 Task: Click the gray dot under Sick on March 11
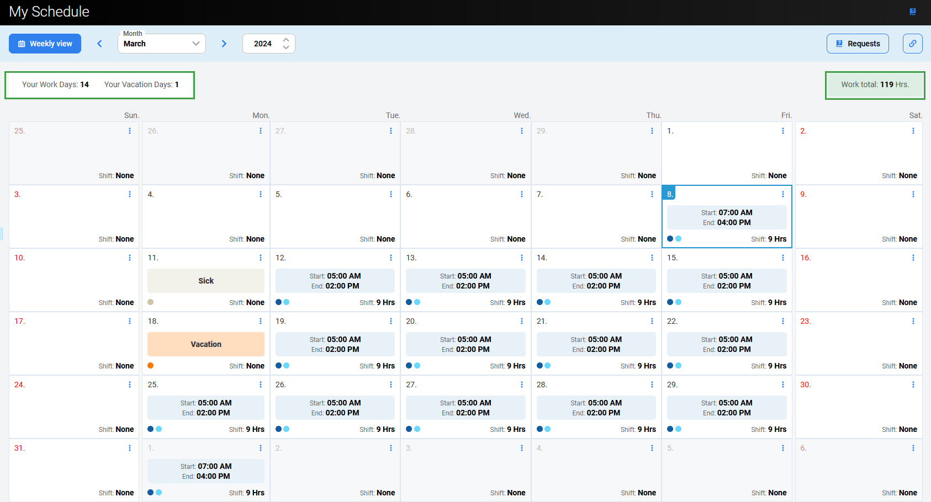tap(151, 302)
